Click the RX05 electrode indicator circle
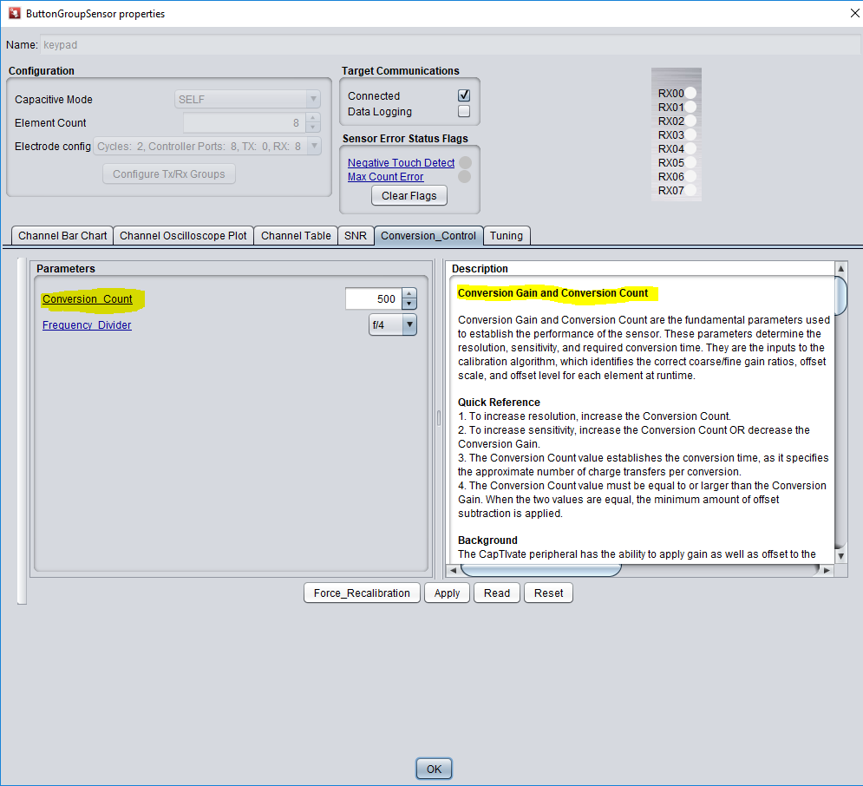The width and height of the screenshot is (863, 786). point(690,162)
